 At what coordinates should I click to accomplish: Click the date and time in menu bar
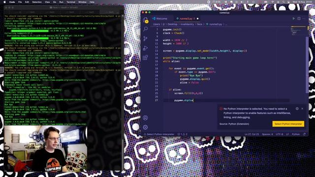point(302,2)
